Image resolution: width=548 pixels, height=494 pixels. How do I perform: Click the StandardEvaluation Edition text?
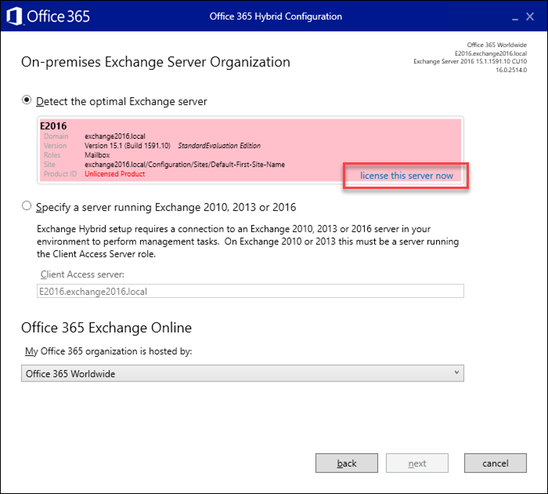tap(219, 146)
